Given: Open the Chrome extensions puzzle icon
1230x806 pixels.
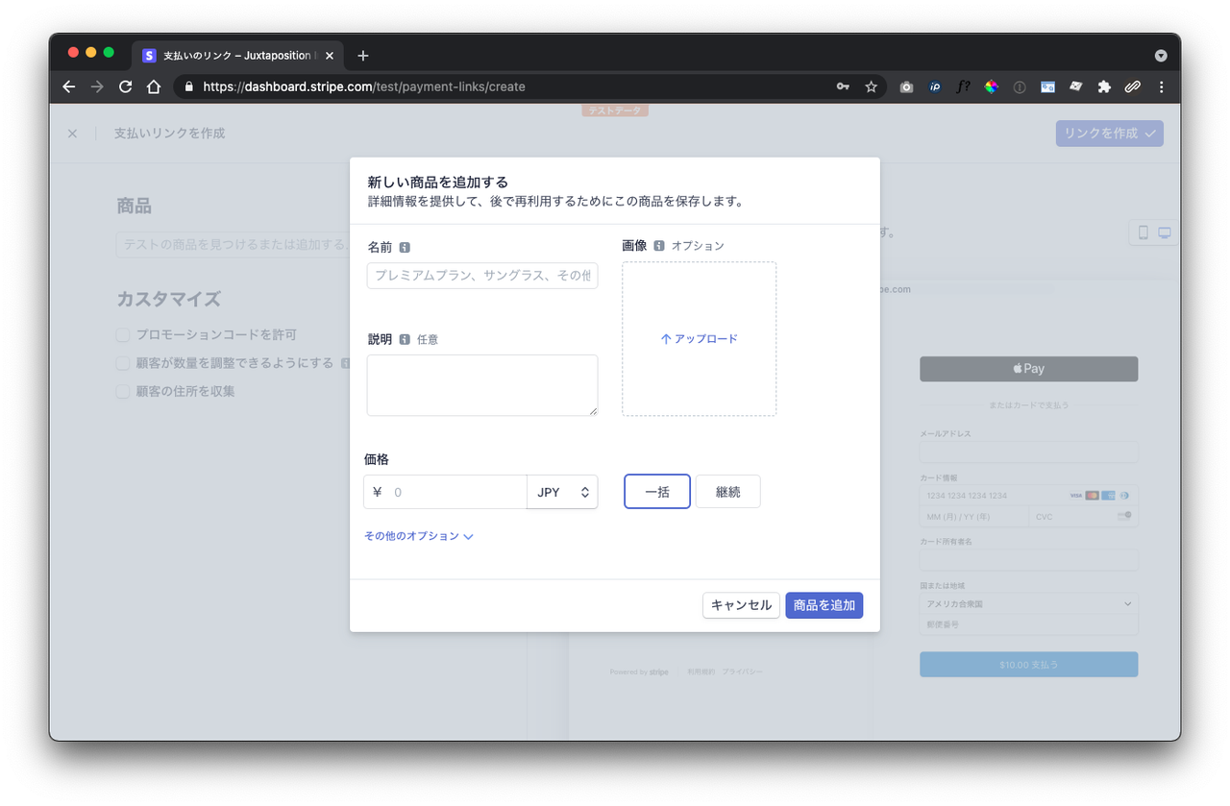Looking at the screenshot, I should 1104,86.
